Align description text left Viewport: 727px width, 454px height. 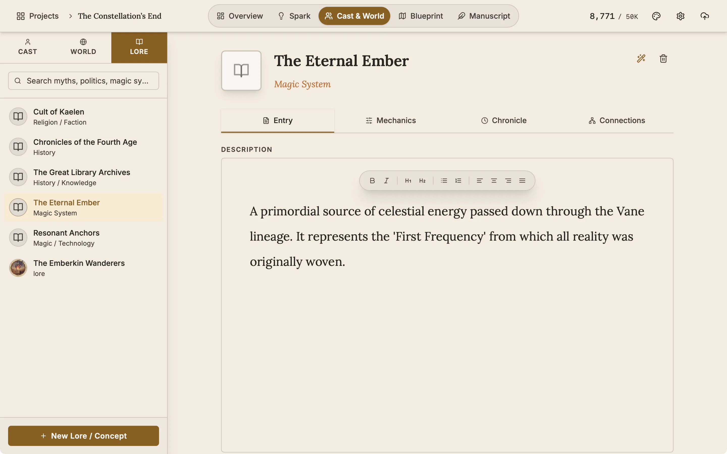click(480, 180)
